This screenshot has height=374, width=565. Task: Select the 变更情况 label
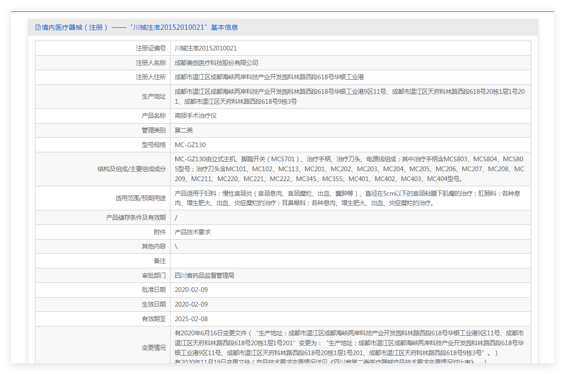coord(154,348)
